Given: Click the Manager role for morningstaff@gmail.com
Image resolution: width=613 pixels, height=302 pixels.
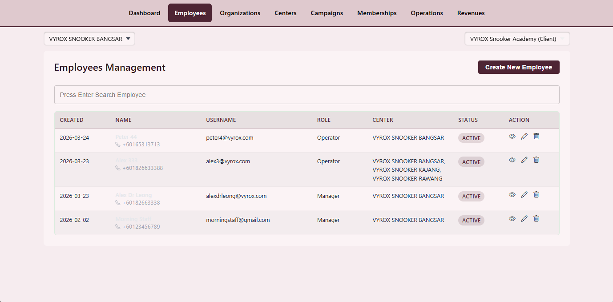Looking at the screenshot, I should (x=328, y=220).
